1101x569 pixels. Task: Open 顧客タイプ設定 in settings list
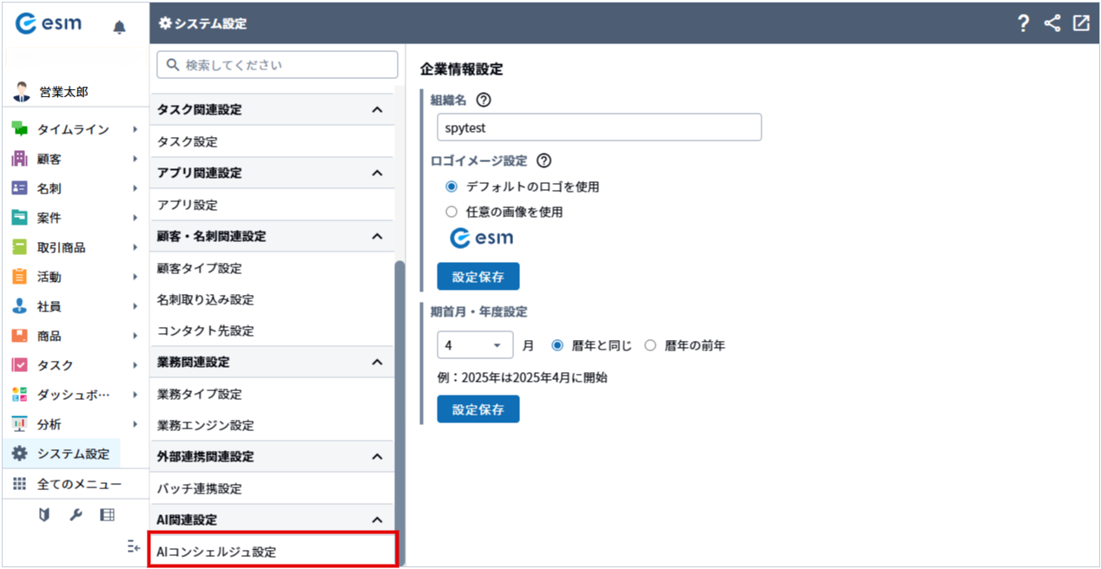pos(200,268)
